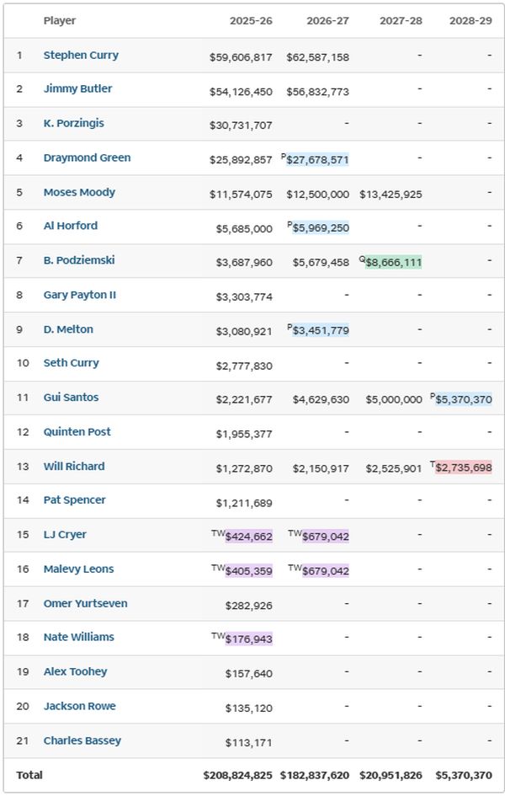This screenshot has height=796, width=505.
Task: Open Stephen Curry's player page
Action: pos(81,56)
